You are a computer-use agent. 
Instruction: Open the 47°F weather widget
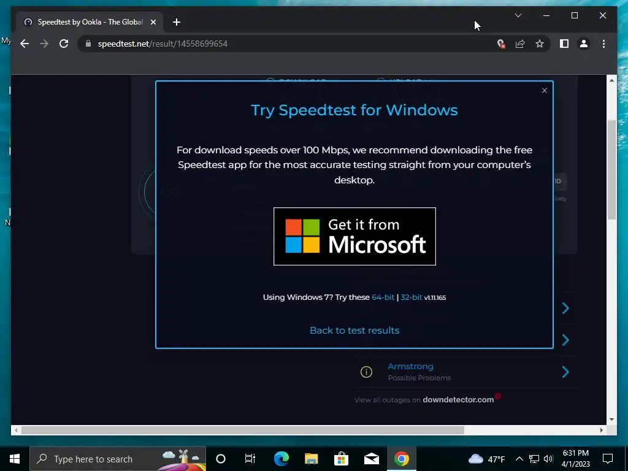coord(486,459)
